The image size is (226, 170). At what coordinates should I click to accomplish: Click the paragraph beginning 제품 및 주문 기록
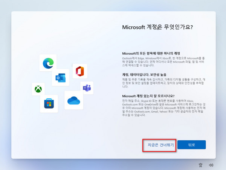163,83
